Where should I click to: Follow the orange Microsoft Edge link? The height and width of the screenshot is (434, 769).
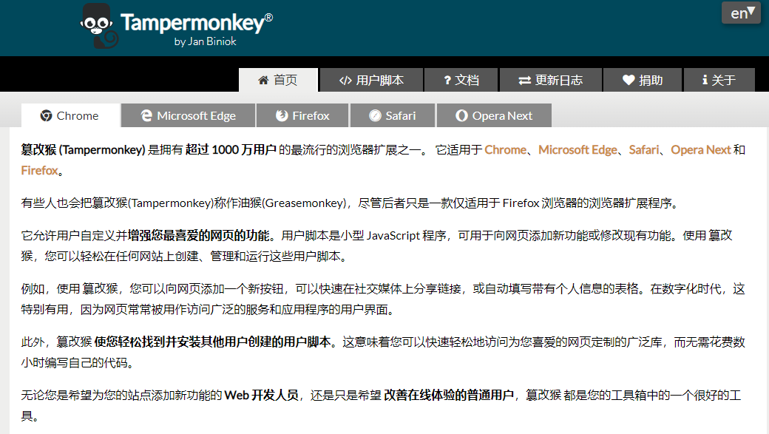577,149
